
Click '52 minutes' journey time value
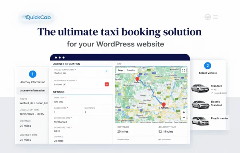(166, 131)
